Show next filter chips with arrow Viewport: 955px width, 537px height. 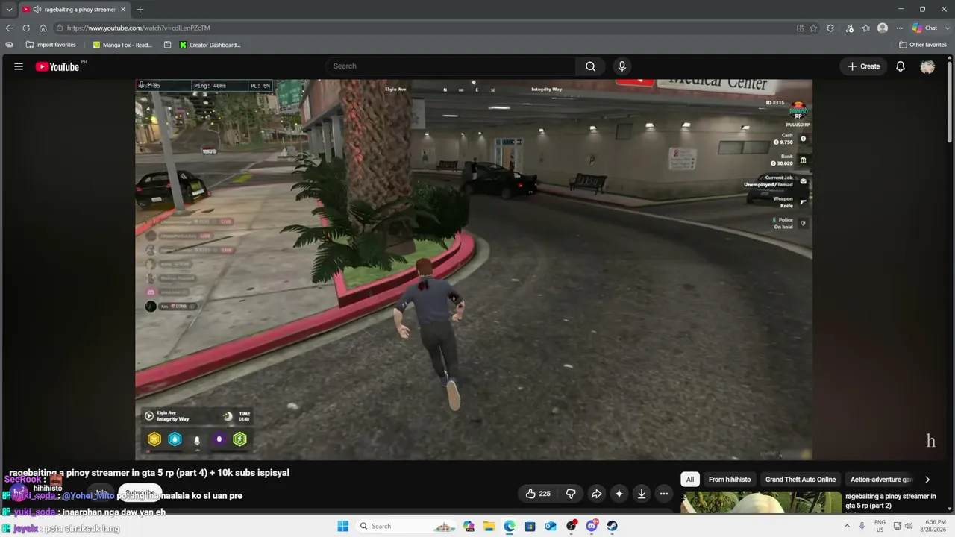(x=927, y=480)
